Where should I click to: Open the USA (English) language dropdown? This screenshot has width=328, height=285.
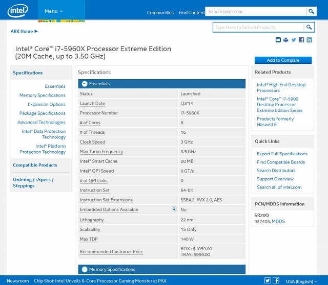301,281
